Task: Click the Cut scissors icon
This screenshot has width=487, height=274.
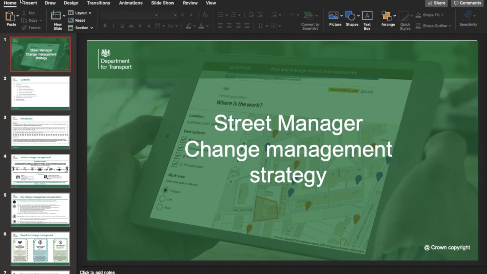Action: 24,13
